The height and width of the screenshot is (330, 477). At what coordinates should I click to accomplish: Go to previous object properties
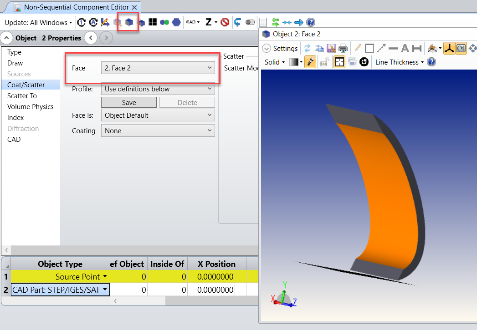click(x=91, y=38)
